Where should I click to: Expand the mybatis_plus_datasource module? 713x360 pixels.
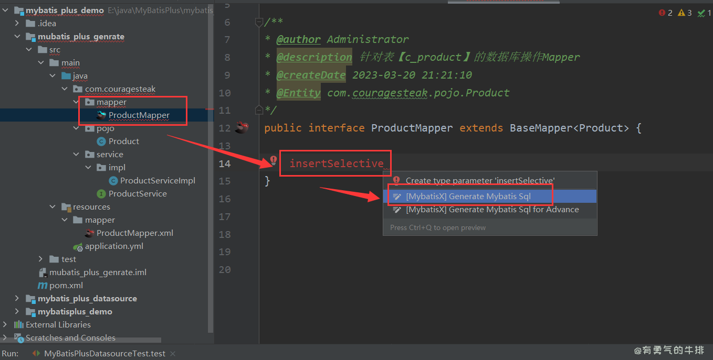point(17,299)
